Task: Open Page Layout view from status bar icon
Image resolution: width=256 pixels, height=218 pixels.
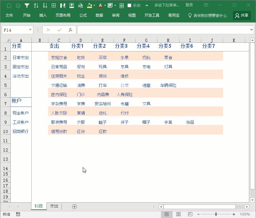Action: click(x=178, y=214)
